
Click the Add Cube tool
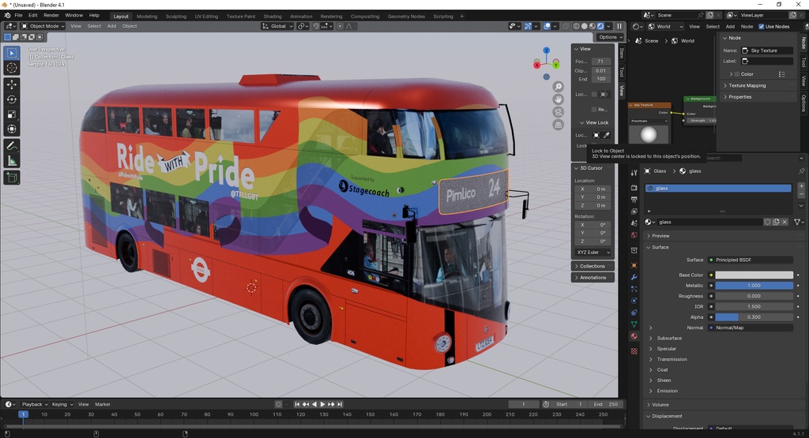[x=12, y=178]
